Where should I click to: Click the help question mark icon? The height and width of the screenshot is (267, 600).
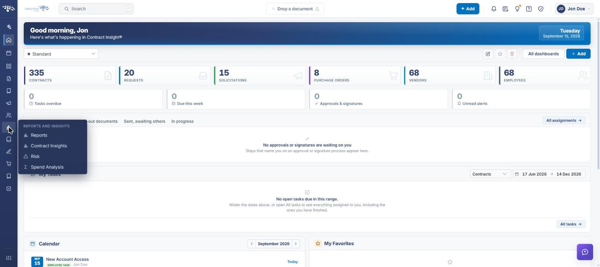[x=529, y=9]
